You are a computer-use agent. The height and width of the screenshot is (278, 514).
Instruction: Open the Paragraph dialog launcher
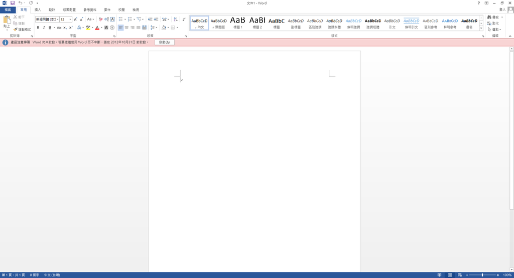coord(186,36)
